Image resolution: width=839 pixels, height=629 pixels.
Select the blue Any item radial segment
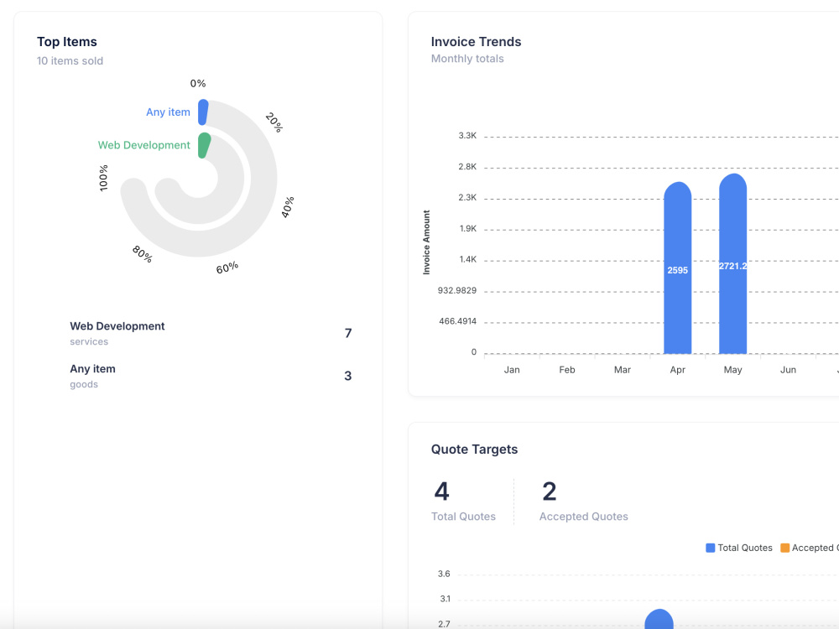point(203,112)
